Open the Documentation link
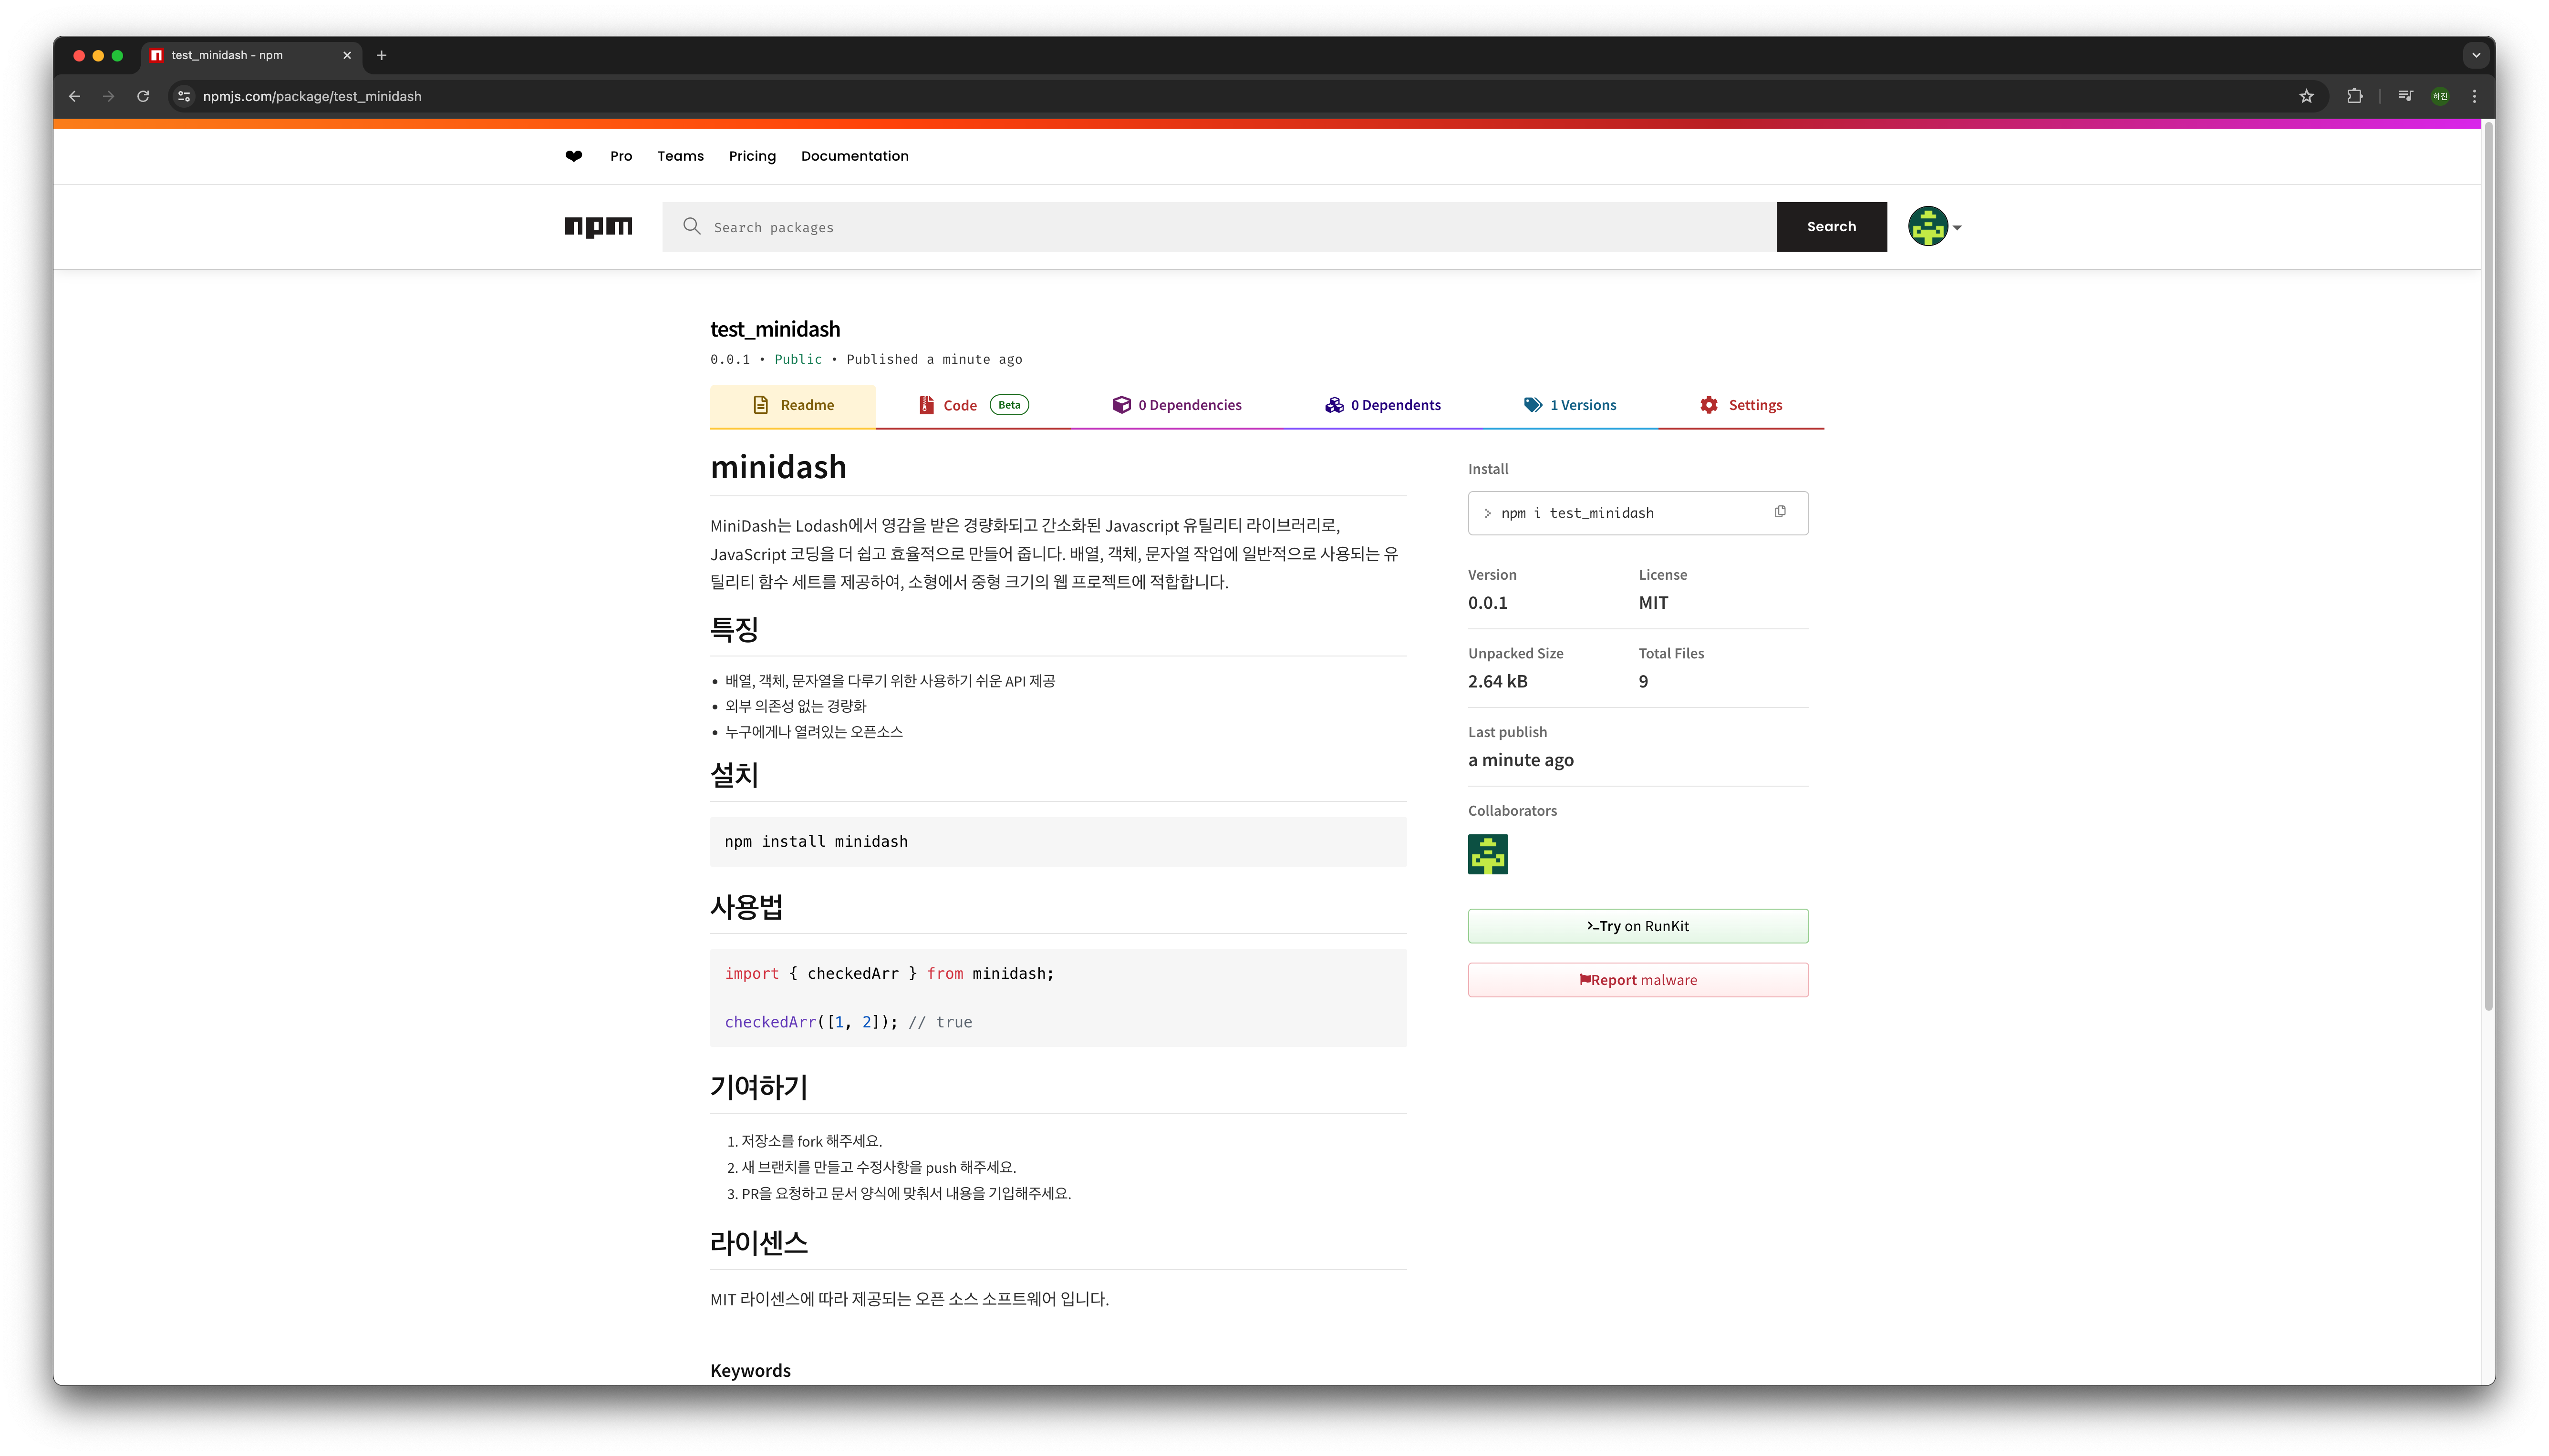This screenshot has height=1456, width=2549. point(854,156)
